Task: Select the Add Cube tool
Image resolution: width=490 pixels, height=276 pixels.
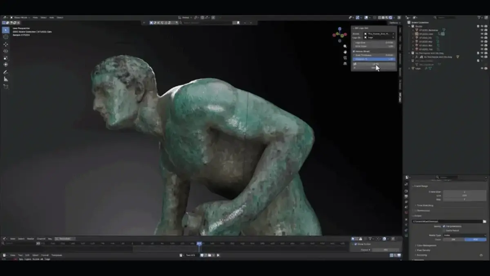Action: 6,87
